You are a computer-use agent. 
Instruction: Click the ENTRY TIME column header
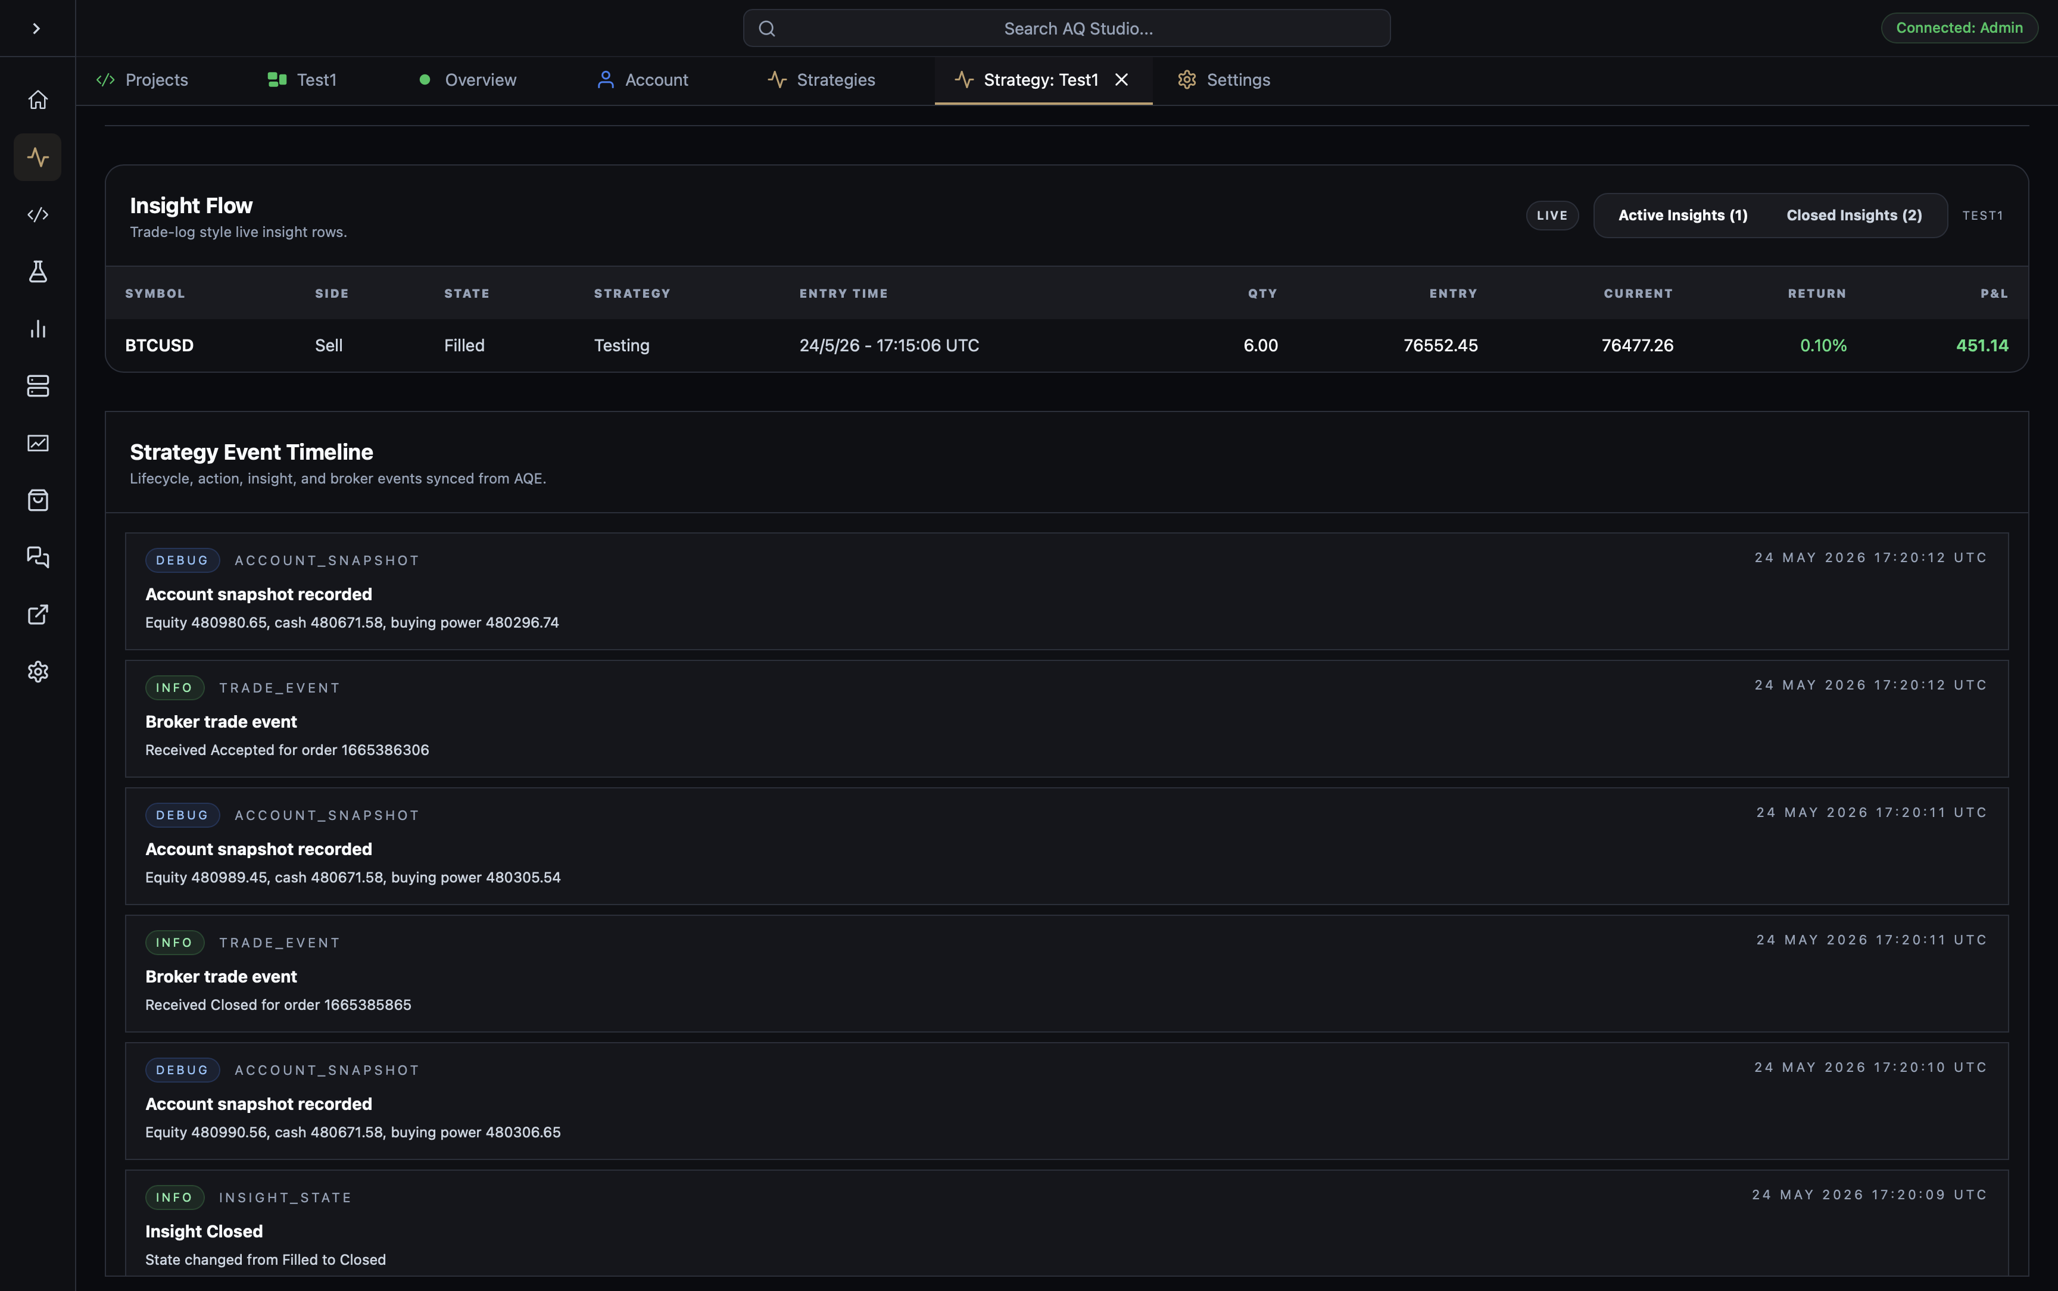click(x=843, y=294)
